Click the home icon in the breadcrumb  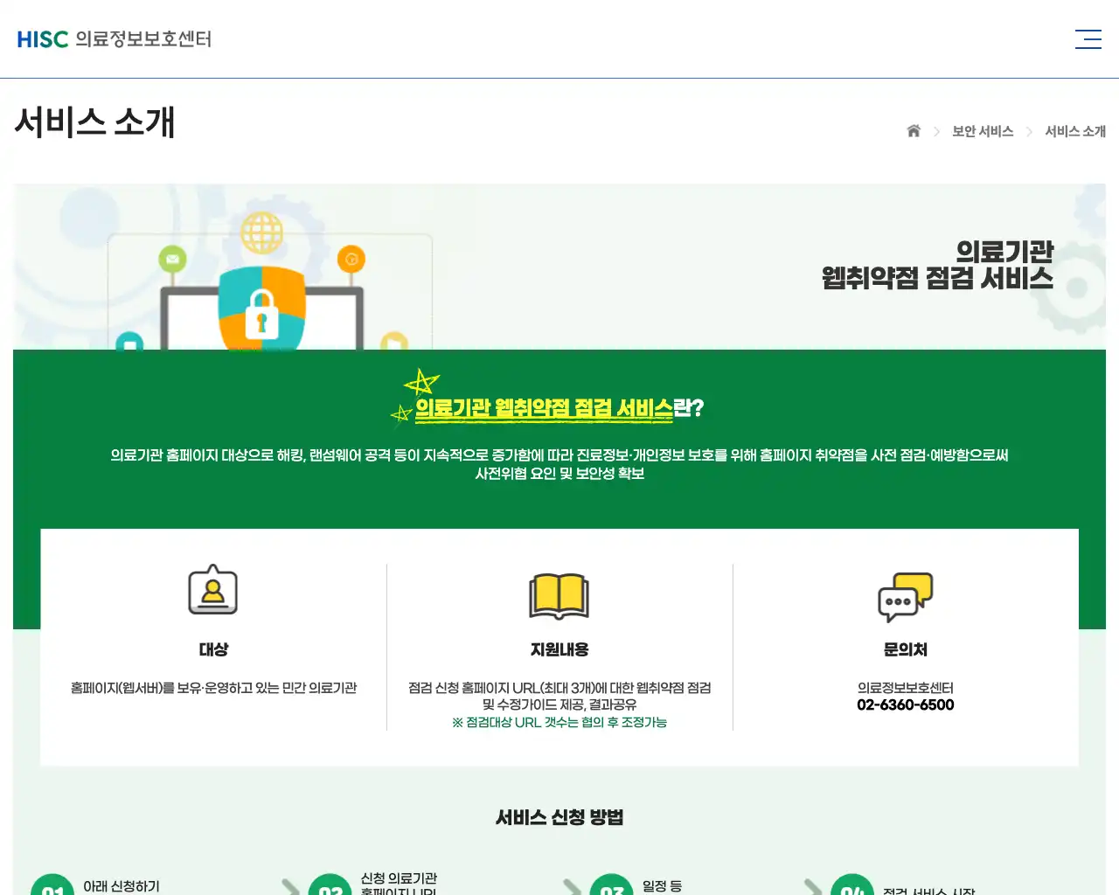913,131
